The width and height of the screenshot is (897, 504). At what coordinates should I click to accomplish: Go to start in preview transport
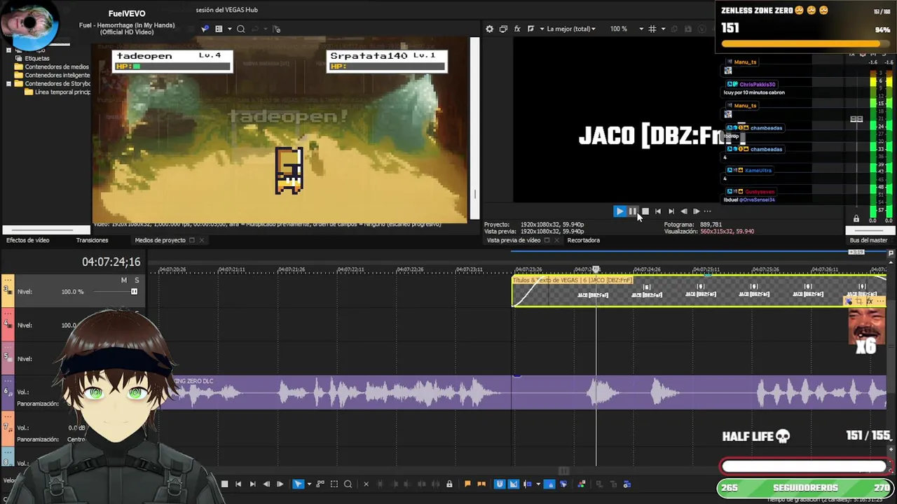tap(658, 211)
